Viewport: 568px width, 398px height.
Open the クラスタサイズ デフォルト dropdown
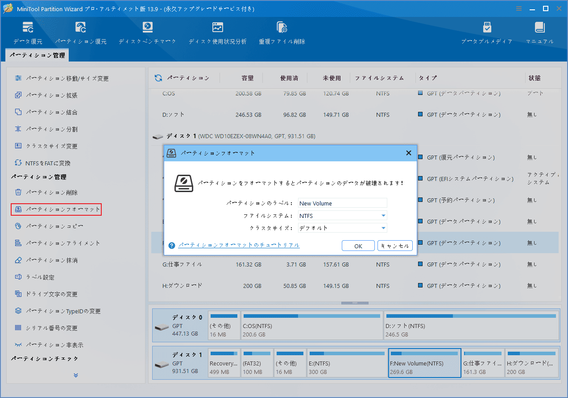pyautogui.click(x=342, y=228)
